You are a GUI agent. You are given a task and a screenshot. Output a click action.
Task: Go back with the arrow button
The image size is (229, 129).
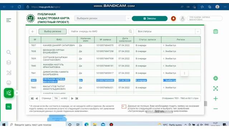pos(33,32)
